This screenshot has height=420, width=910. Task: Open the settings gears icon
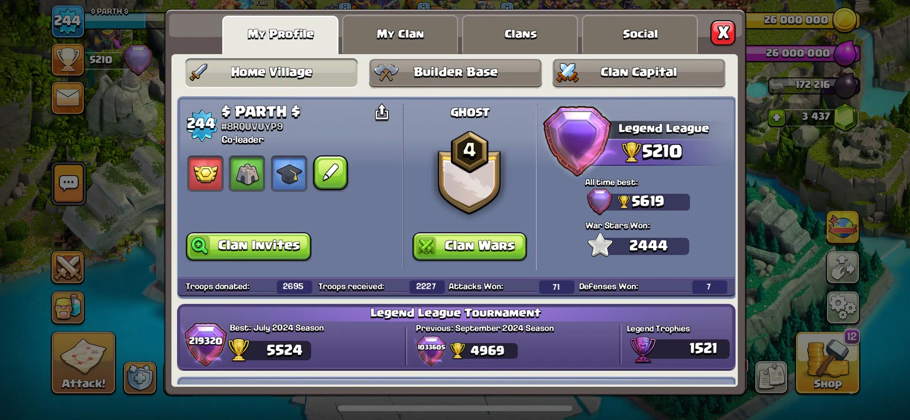(x=843, y=307)
